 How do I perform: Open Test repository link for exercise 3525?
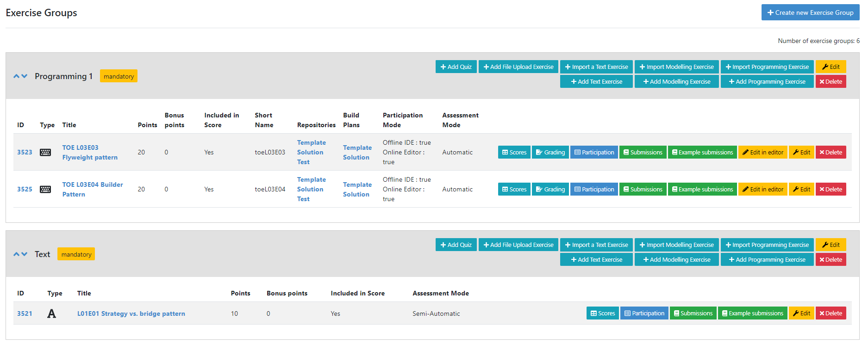(303, 199)
